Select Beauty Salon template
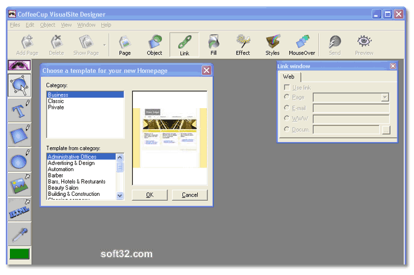The width and height of the screenshot is (414, 275). click(82, 188)
